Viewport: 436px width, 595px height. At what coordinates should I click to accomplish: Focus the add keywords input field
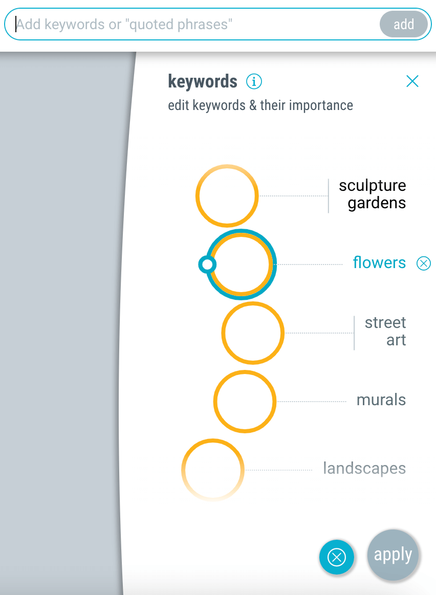198,24
